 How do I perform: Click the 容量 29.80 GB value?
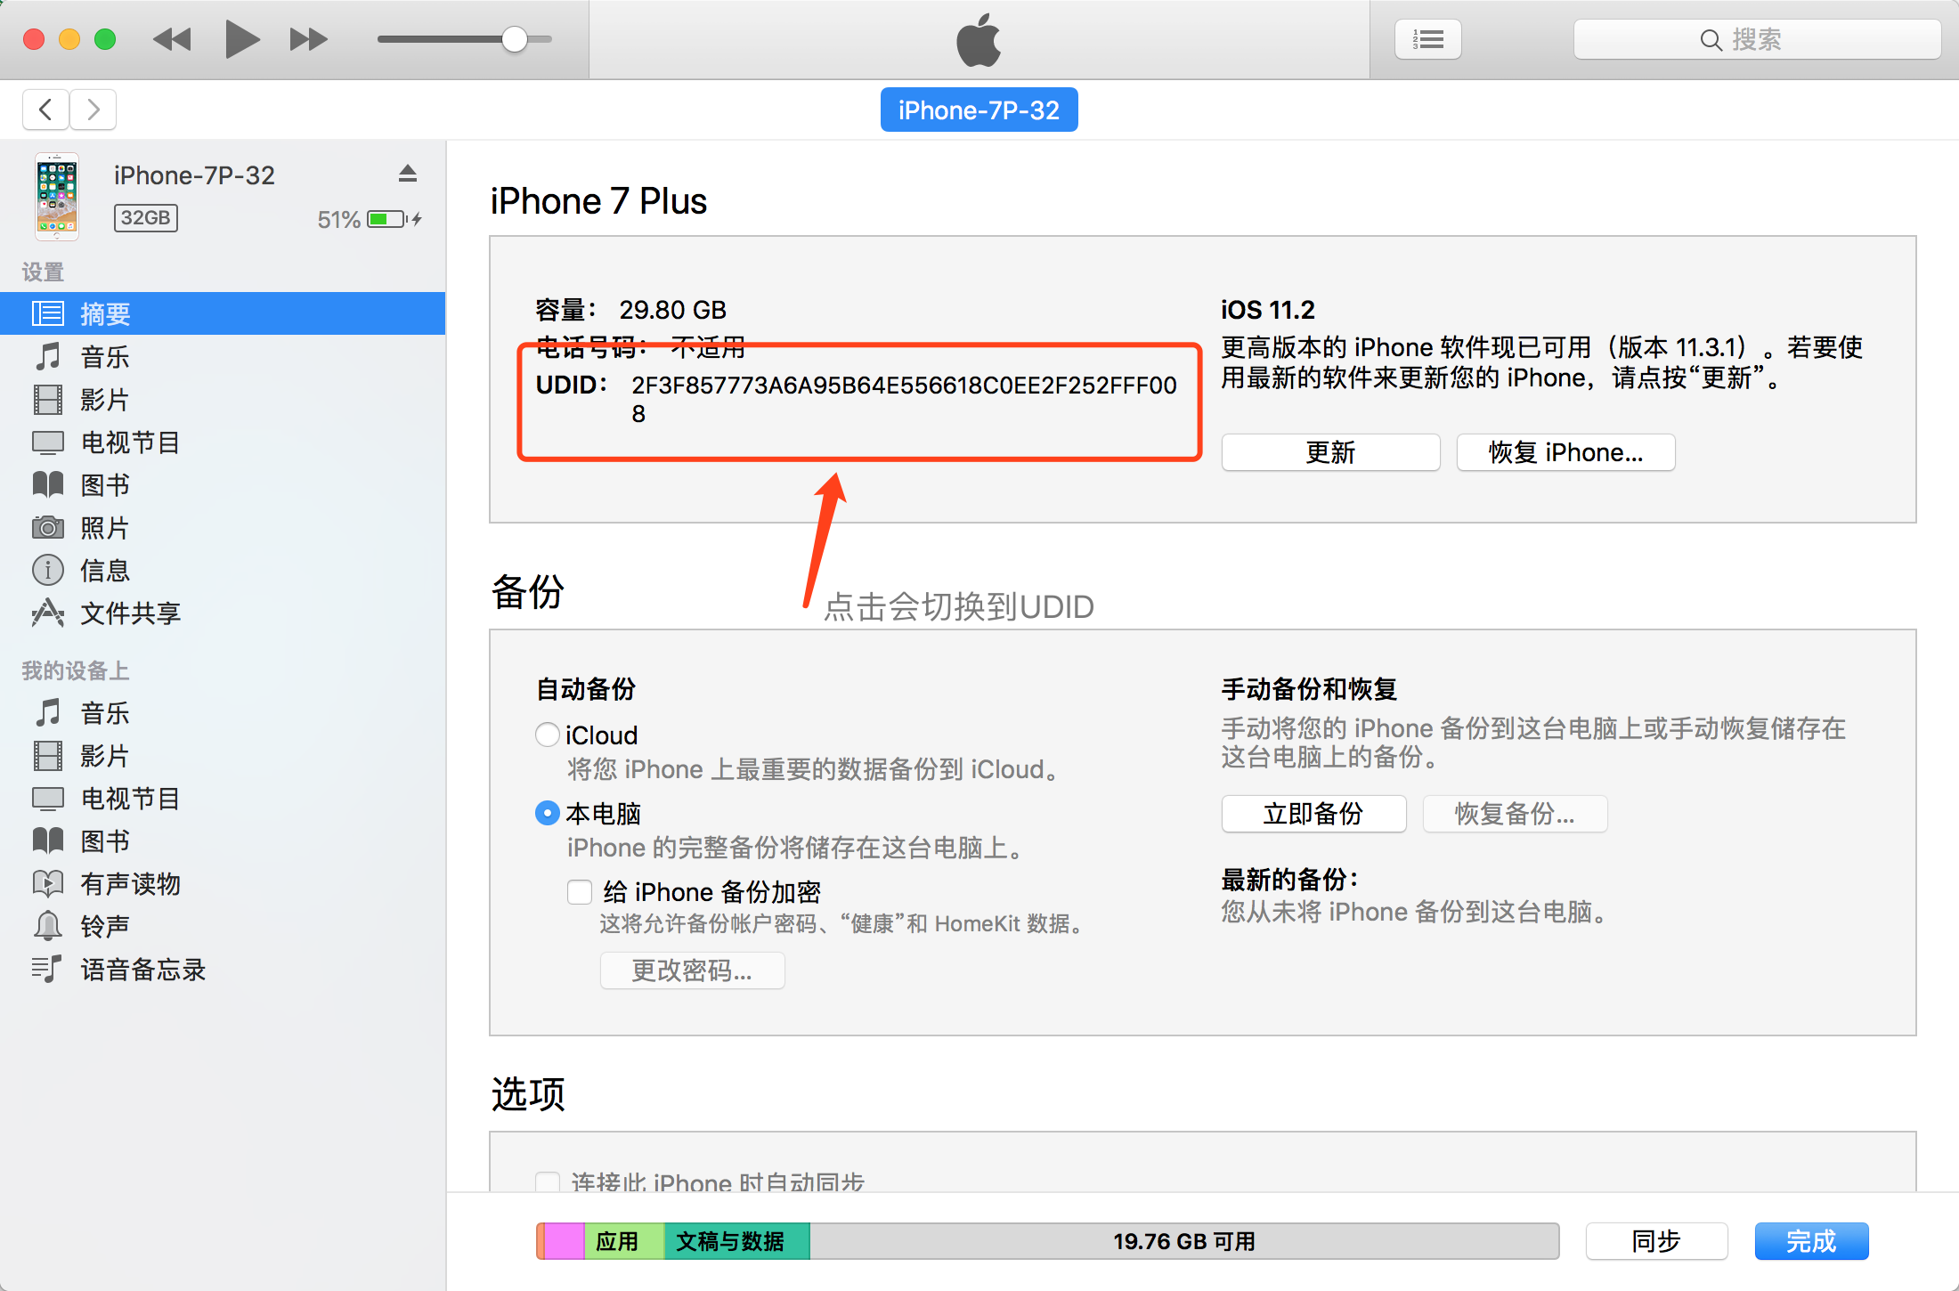pyautogui.click(x=672, y=310)
